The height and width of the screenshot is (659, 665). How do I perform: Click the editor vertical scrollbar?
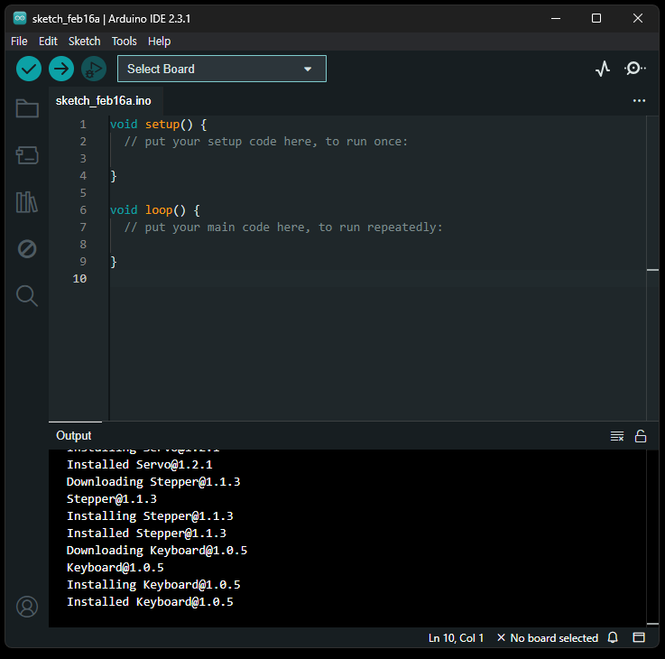(652, 268)
